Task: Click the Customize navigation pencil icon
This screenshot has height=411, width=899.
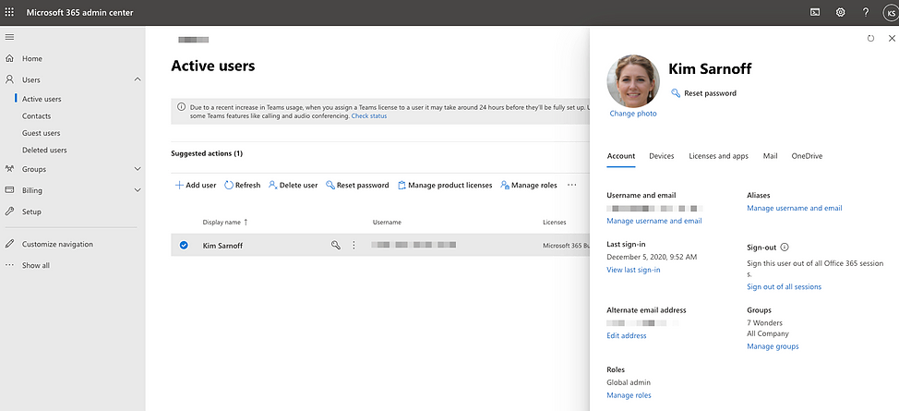Action: (9, 244)
